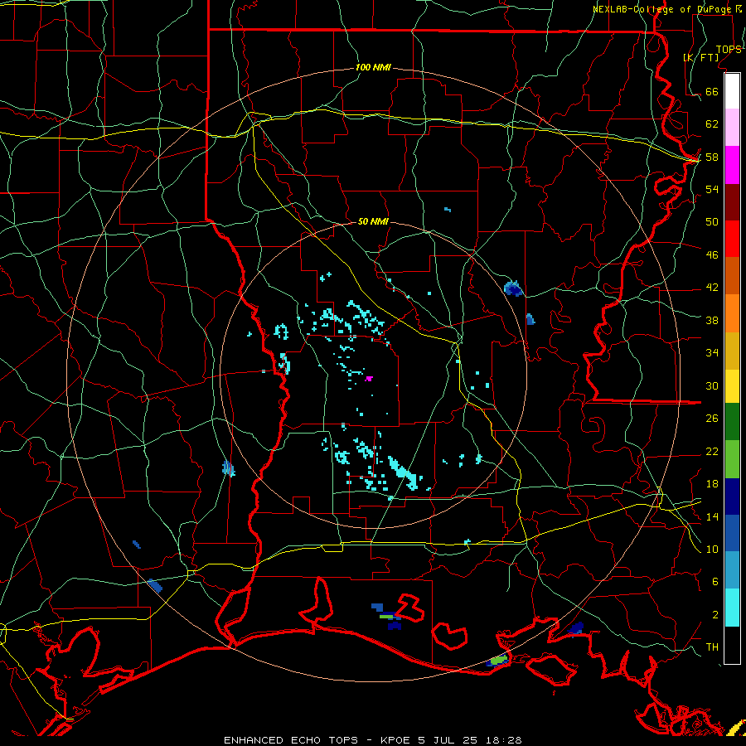Click the 22 legend value

point(712,451)
